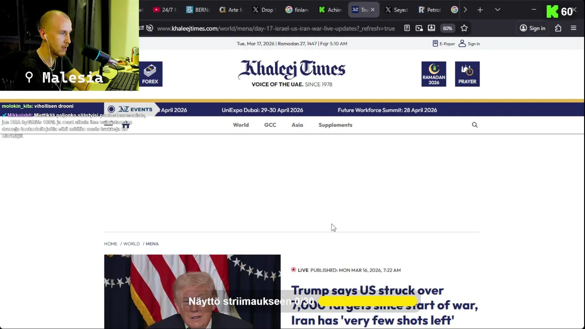Expand the list all tabs dropdown
The width and height of the screenshot is (585, 329).
(498, 10)
